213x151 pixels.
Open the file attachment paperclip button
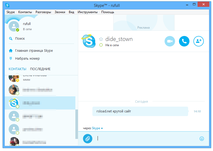88,139
